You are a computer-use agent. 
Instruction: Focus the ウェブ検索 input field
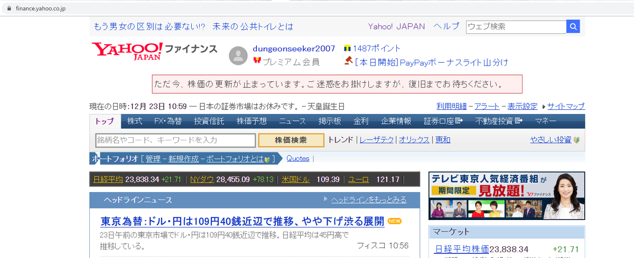coord(516,26)
